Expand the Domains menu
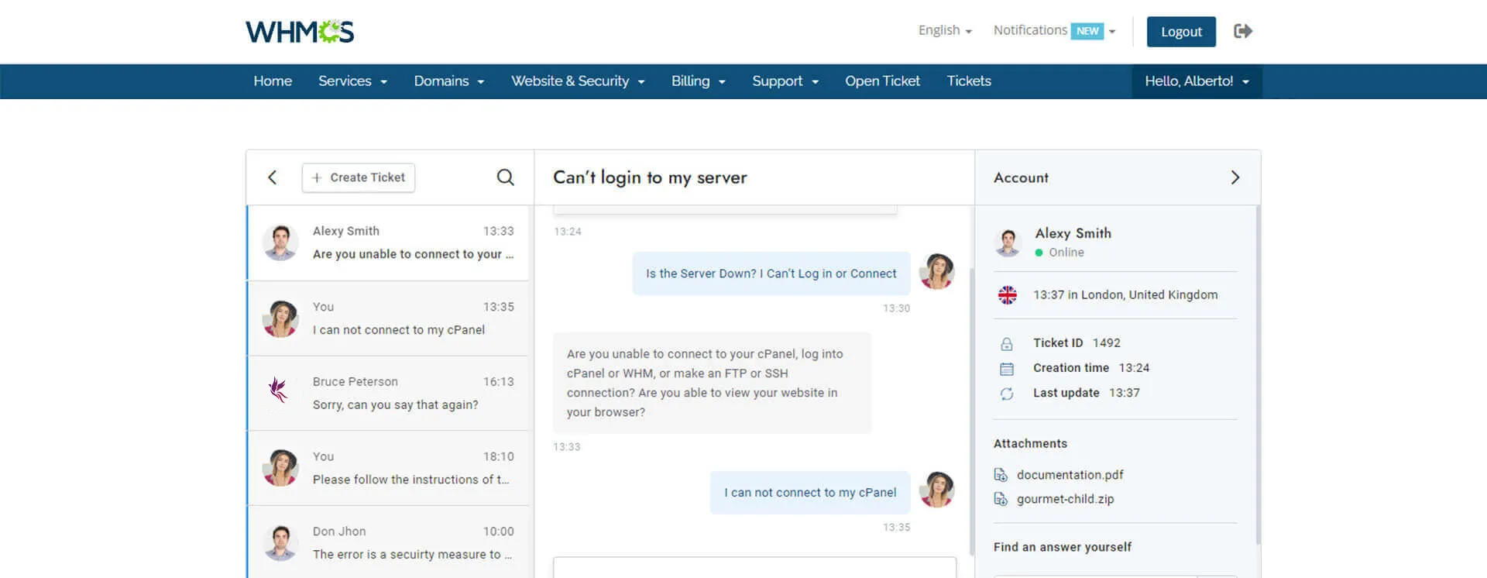This screenshot has width=1487, height=578. pyautogui.click(x=449, y=81)
